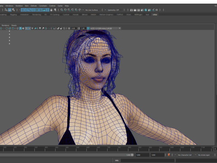Toggle dynamics selection mask
Viewport: 217px width, 163px height.
pyautogui.click(x=40, y=10)
